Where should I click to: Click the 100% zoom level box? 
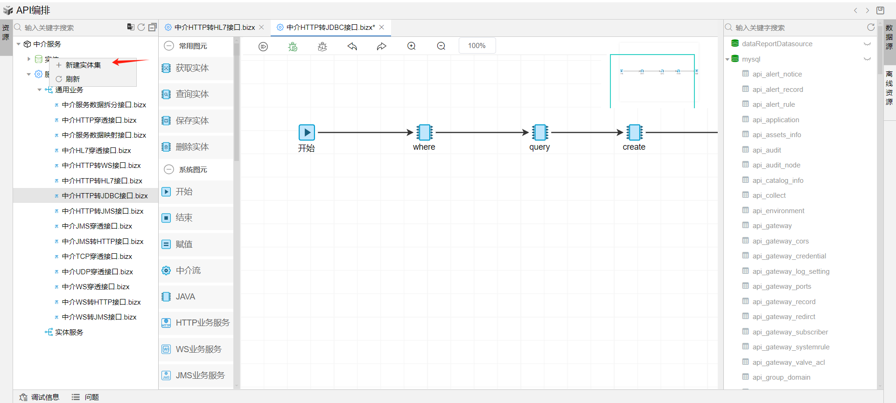click(x=476, y=46)
